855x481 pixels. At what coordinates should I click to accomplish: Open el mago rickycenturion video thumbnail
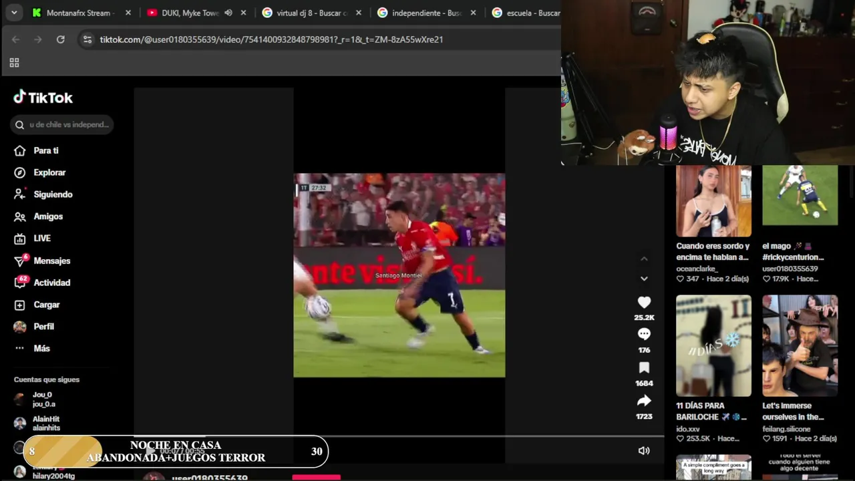(x=800, y=195)
